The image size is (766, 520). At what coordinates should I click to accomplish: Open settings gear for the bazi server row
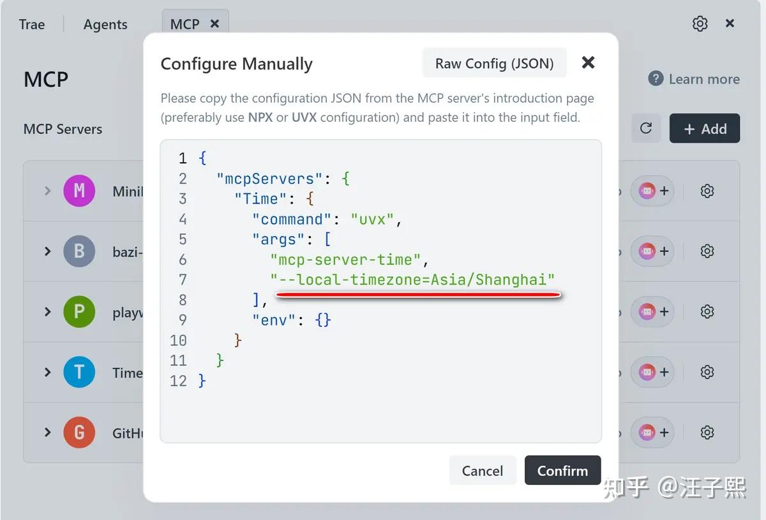[x=707, y=251]
